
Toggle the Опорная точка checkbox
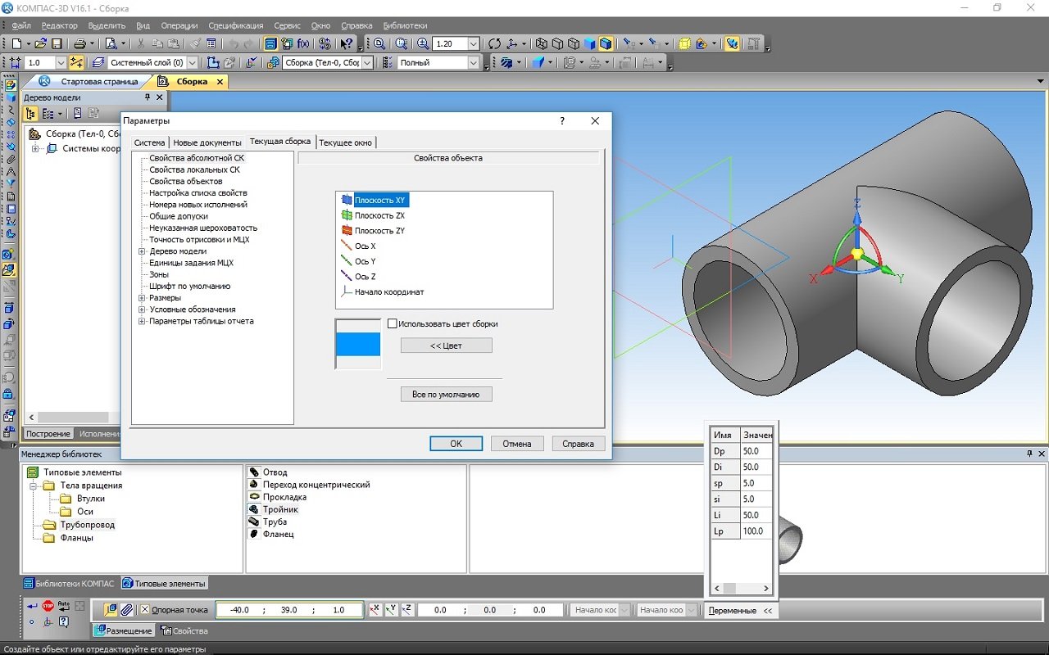(x=145, y=610)
